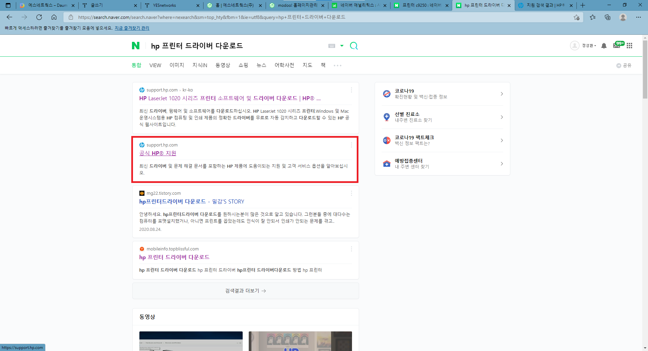648x351 pixels.
Task: Expand more search categories ellipsis
Action: coord(337,65)
